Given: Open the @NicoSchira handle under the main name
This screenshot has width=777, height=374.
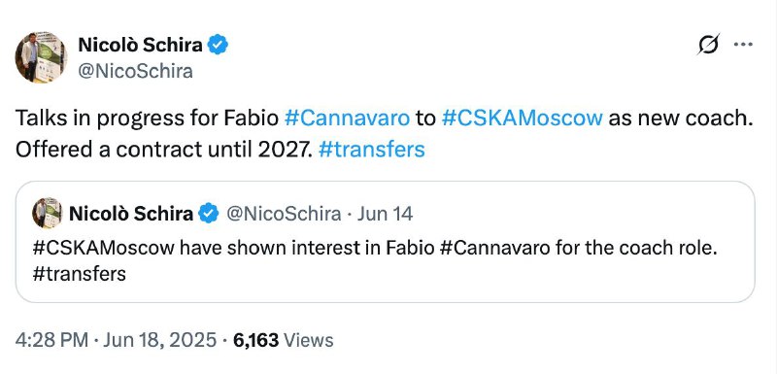Looking at the screenshot, I should coord(135,71).
